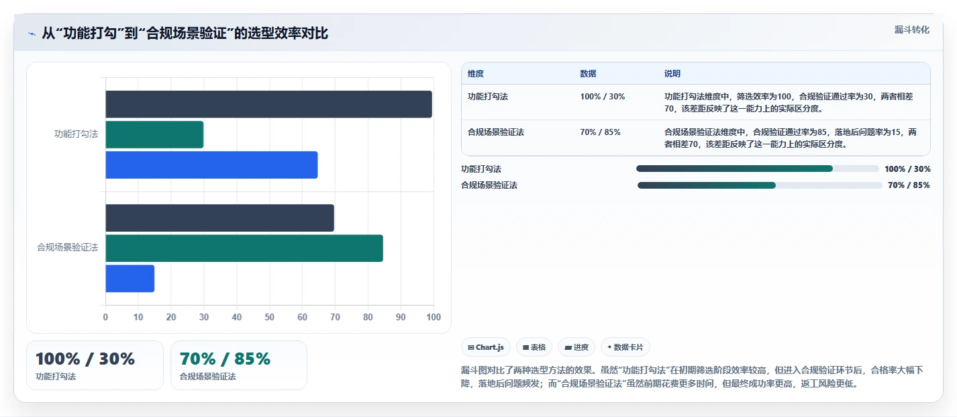The image size is (957, 417).
Task: Click the dark 100 bar for 功能打勾法
Action: tap(268, 104)
